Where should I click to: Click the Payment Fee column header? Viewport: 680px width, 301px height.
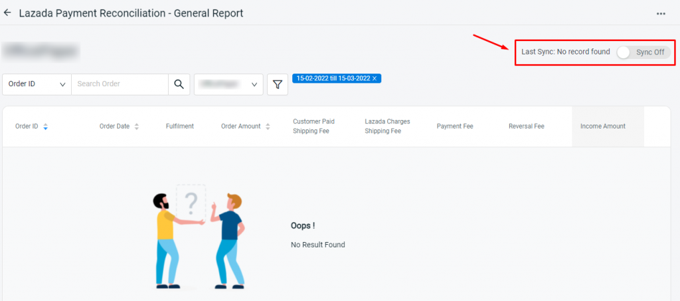[x=454, y=127]
